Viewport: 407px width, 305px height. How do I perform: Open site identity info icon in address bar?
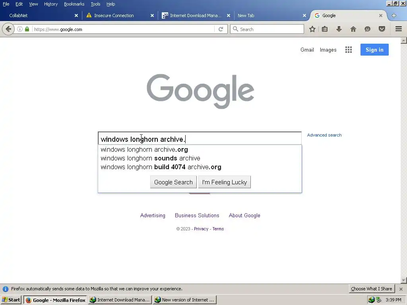(20, 29)
